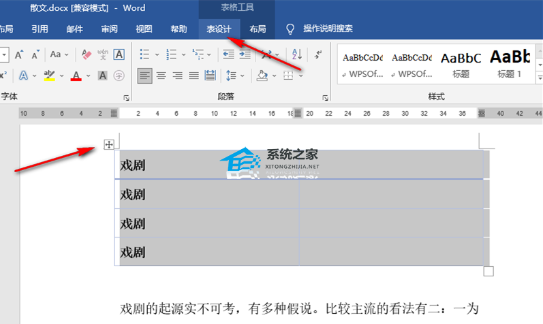The width and height of the screenshot is (543, 324).
Task: Switch to the 引用 tab
Action: [40, 29]
